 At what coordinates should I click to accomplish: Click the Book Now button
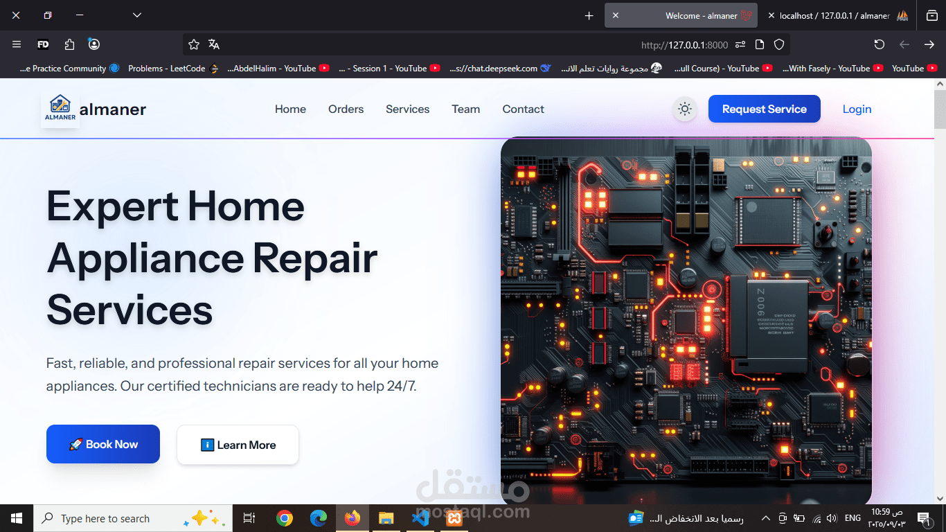point(103,444)
